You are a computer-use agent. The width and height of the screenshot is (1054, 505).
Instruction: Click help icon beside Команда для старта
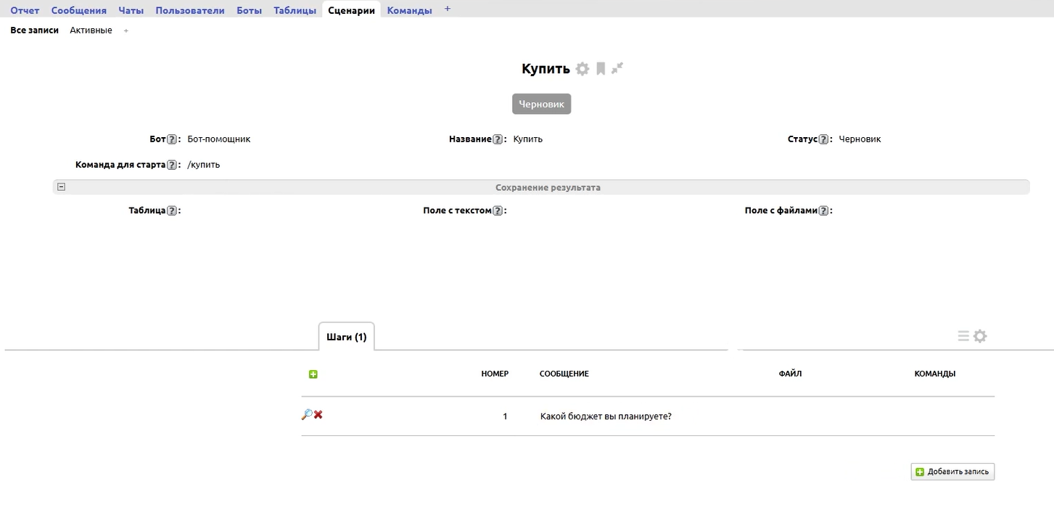pos(172,165)
